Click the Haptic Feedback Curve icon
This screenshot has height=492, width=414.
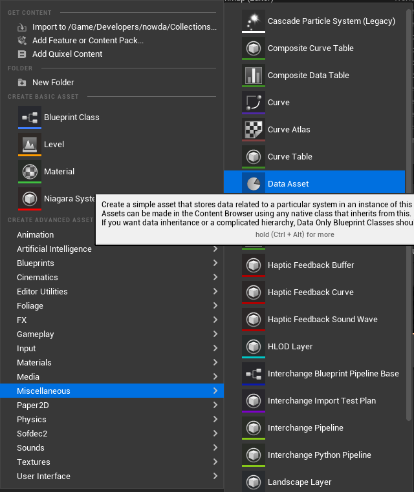tap(254, 292)
